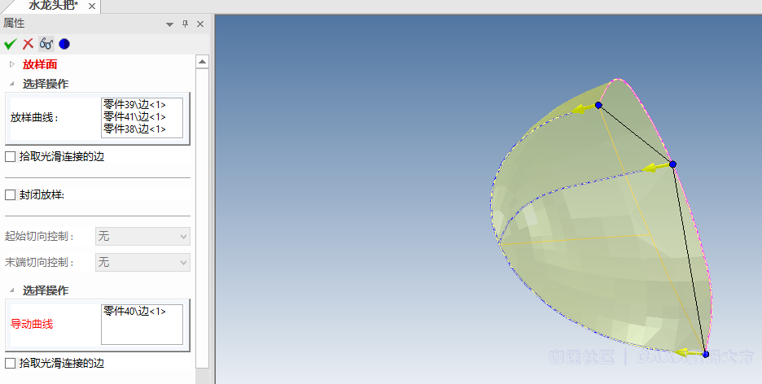Click the 属性 panel title
The width and height of the screenshot is (762, 384).
click(14, 24)
